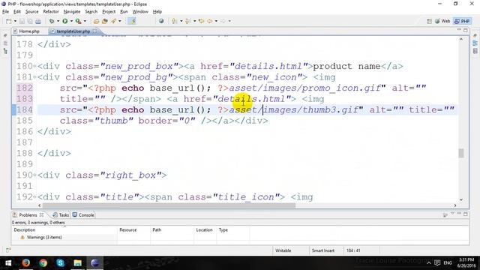480x270 pixels.
Task: Open the Navigate menu
Action: pyautogui.click(x=72, y=12)
